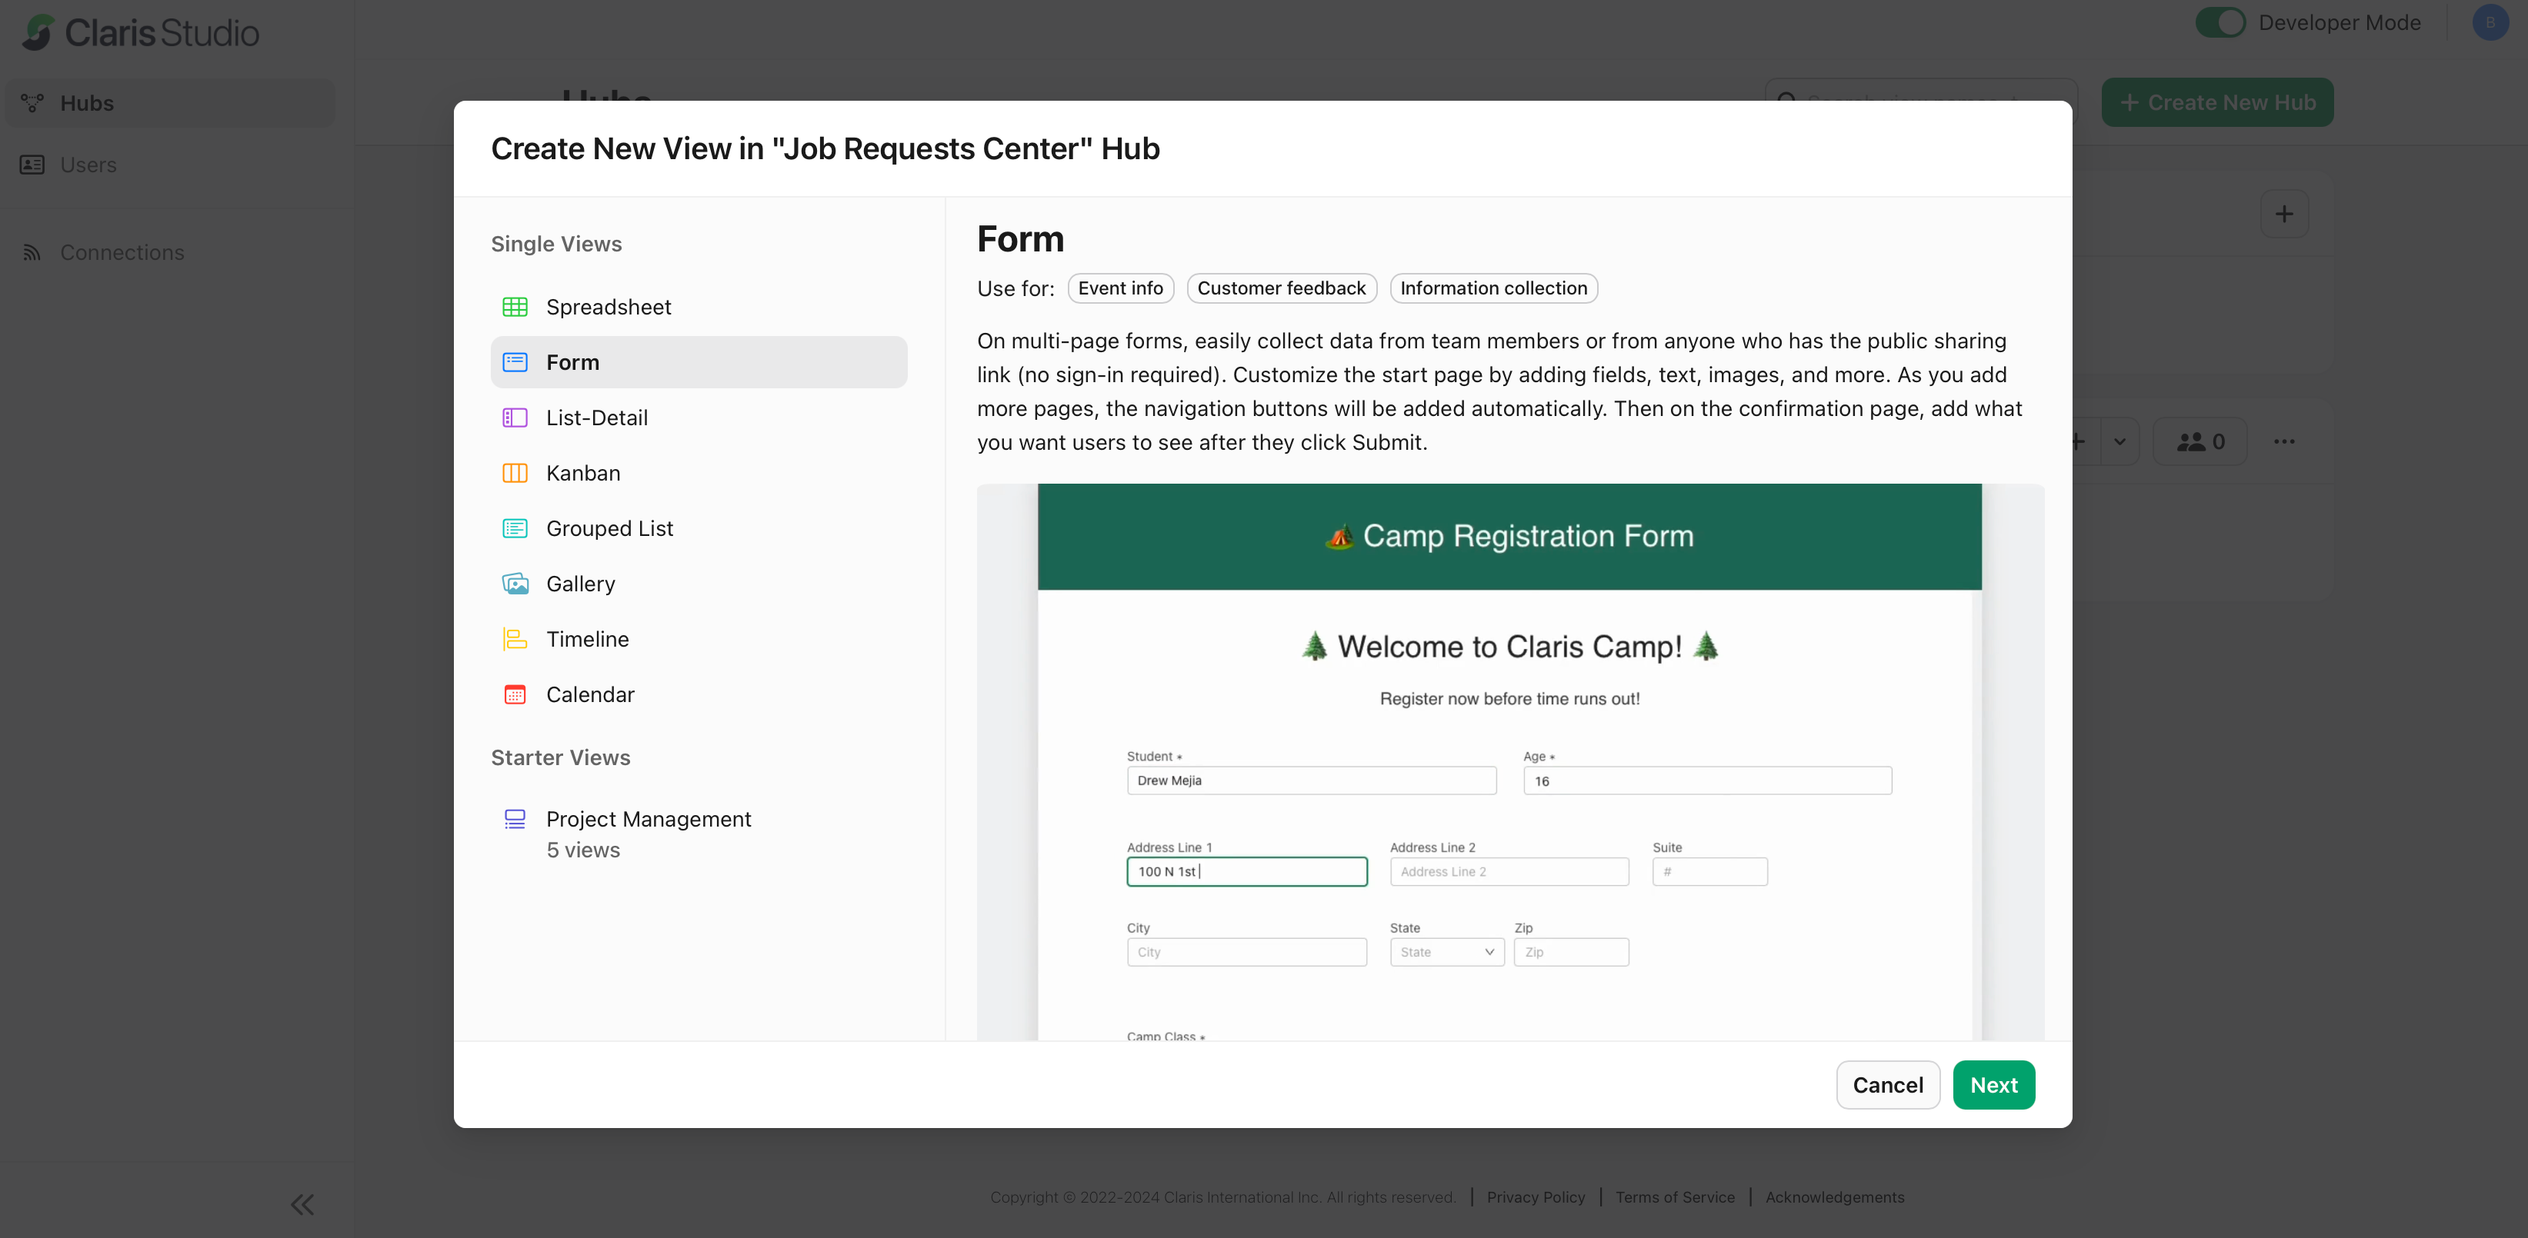The height and width of the screenshot is (1238, 2528).
Task: Navigate to the Users section
Action: tap(88, 164)
